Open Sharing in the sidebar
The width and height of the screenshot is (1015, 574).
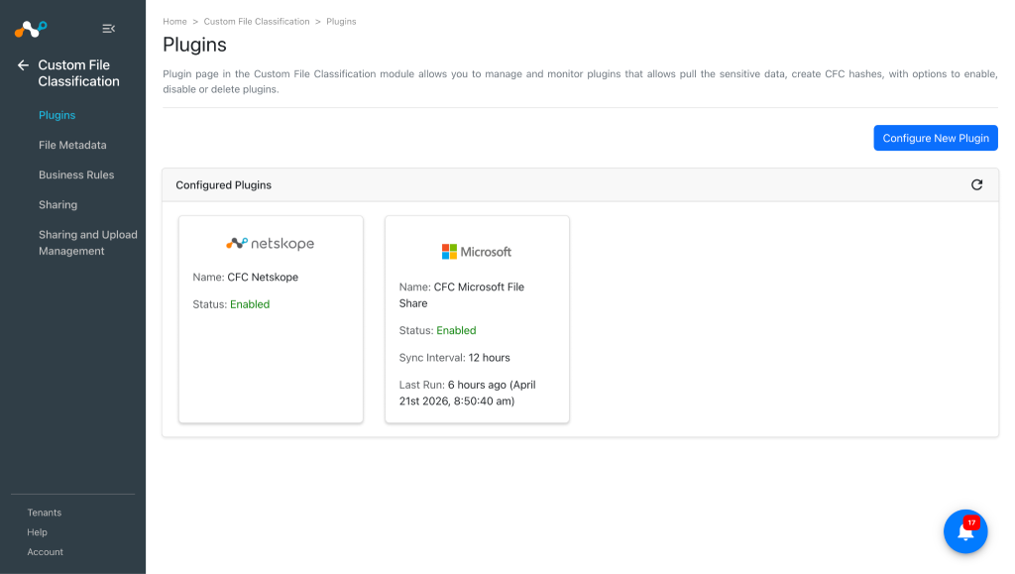[x=57, y=204]
